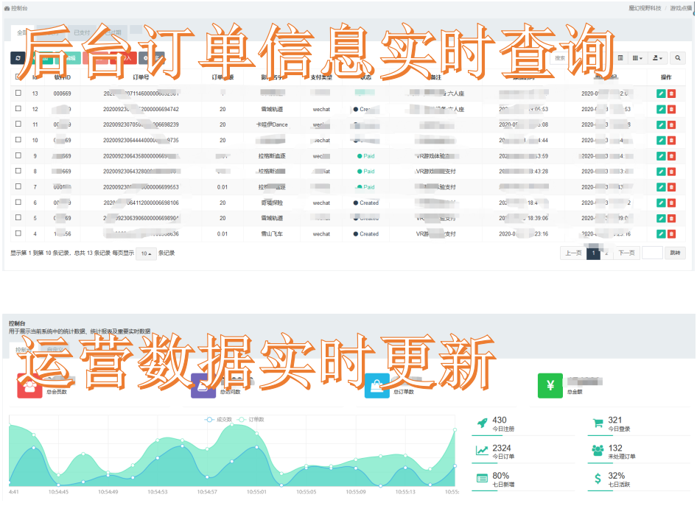The width and height of the screenshot is (697, 531).
Task: Click the red members 总会员数 icon
Action: click(x=29, y=386)
